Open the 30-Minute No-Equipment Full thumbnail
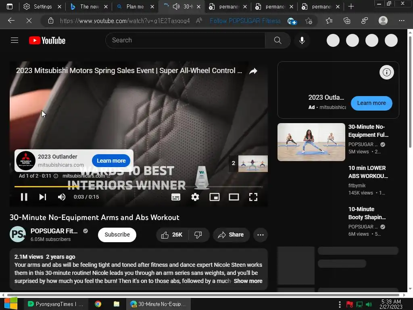 point(311,142)
